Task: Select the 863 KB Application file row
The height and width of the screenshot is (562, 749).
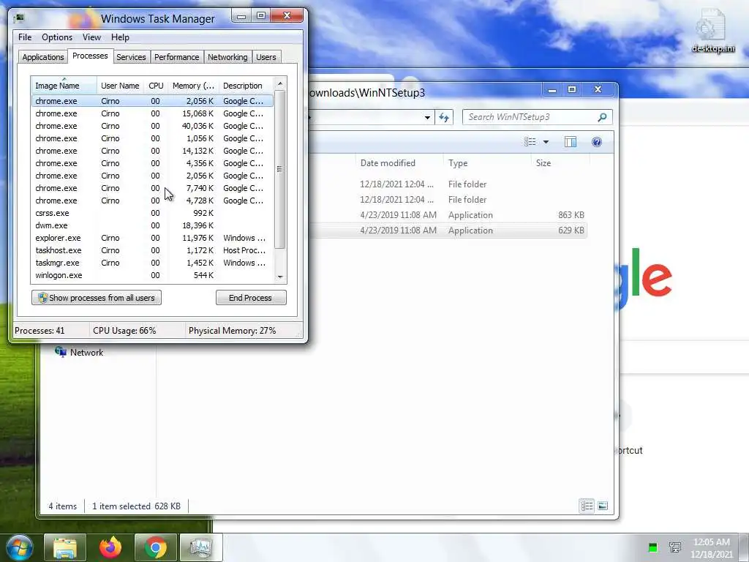Action: [447, 215]
